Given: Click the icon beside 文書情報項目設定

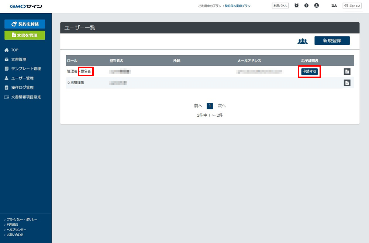Looking at the screenshot, I should (x=7, y=97).
